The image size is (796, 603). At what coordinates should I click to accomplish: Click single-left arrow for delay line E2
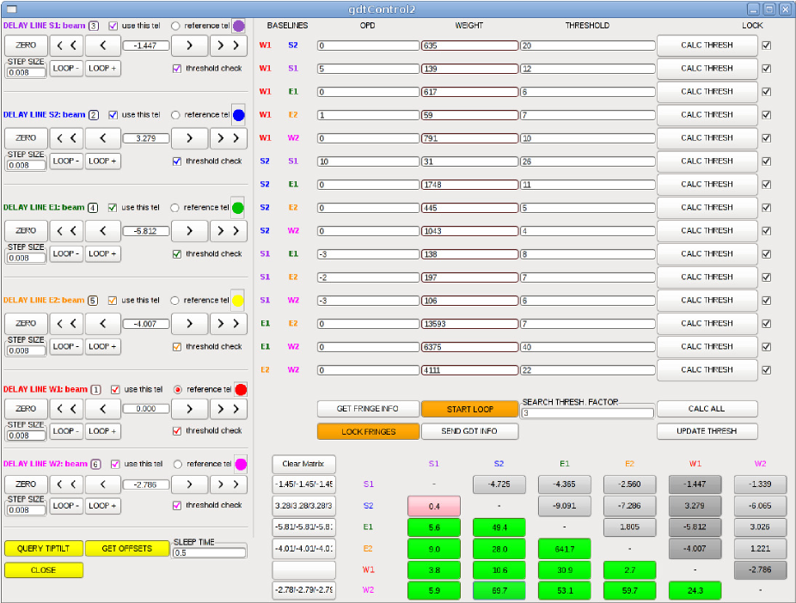(103, 324)
